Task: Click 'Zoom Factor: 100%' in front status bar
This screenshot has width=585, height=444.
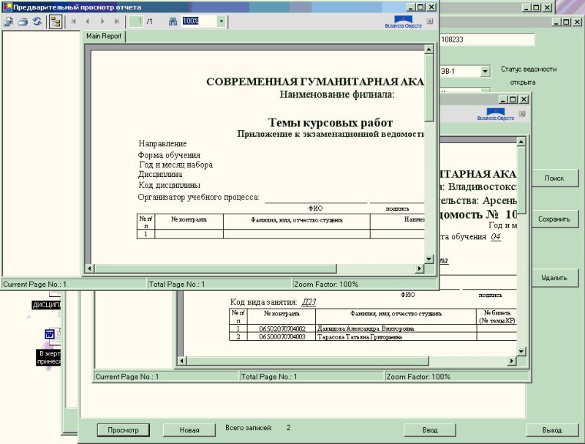Action: 326,285
